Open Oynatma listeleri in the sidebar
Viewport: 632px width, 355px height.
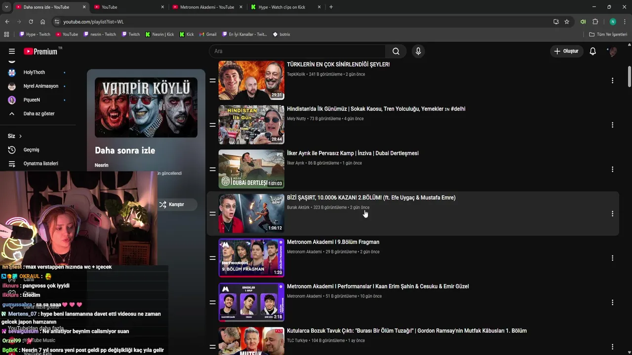click(40, 164)
